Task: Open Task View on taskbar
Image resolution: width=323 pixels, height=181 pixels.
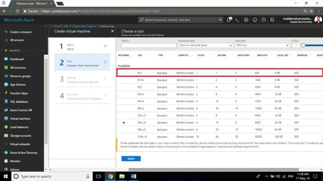Action: [98, 176]
